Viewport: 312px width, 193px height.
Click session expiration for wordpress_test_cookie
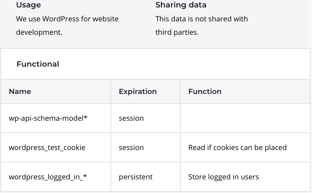point(131,147)
